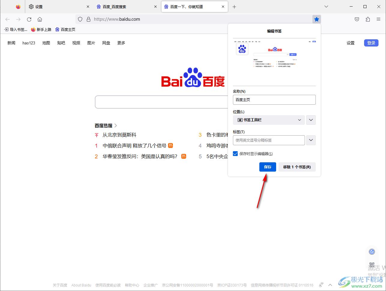Image resolution: width=386 pixels, height=291 pixels.
Task: Reload the current page
Action: [29, 19]
